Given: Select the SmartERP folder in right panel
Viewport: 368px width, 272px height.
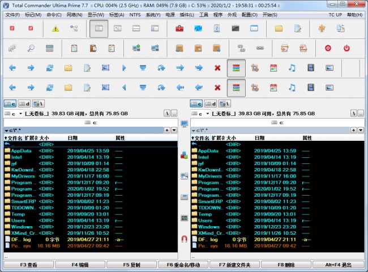Looking at the screenshot, I should (277, 201).
